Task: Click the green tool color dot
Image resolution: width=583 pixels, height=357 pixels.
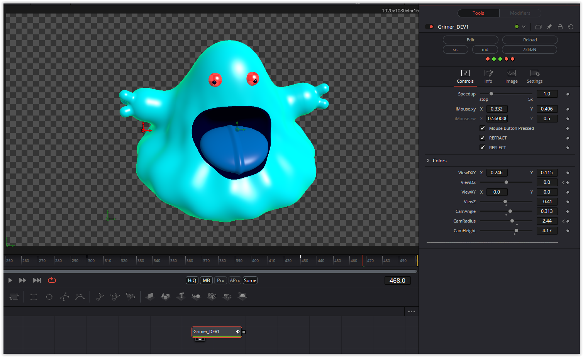Action: 517,27
